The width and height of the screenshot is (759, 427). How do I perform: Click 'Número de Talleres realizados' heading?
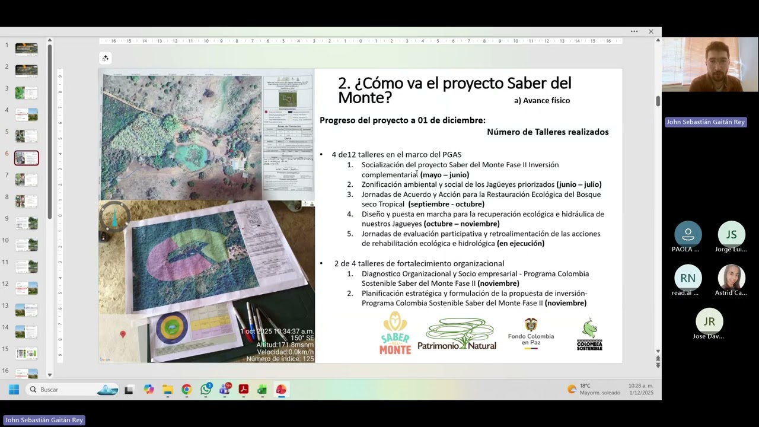coord(548,132)
